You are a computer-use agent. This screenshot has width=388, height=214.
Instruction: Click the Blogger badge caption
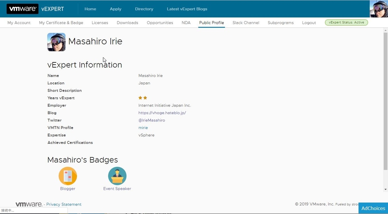tap(68, 188)
